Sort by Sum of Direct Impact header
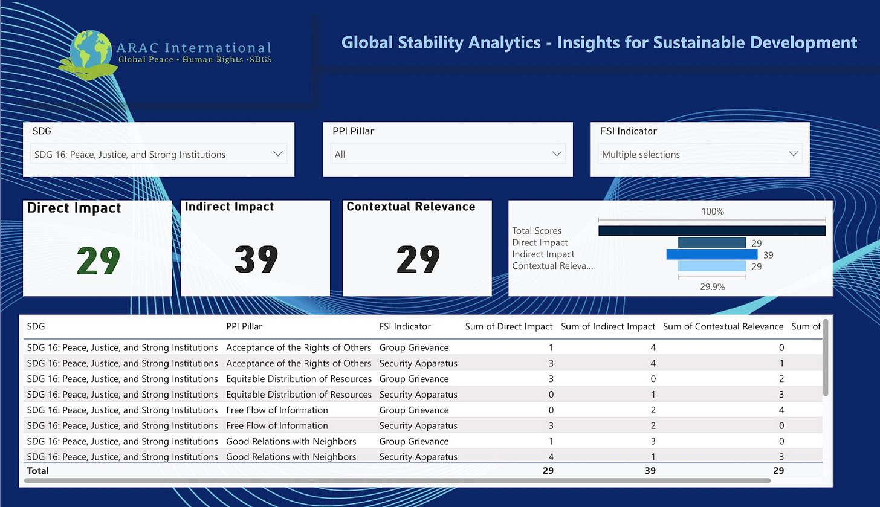This screenshot has width=880, height=507. coord(509,326)
